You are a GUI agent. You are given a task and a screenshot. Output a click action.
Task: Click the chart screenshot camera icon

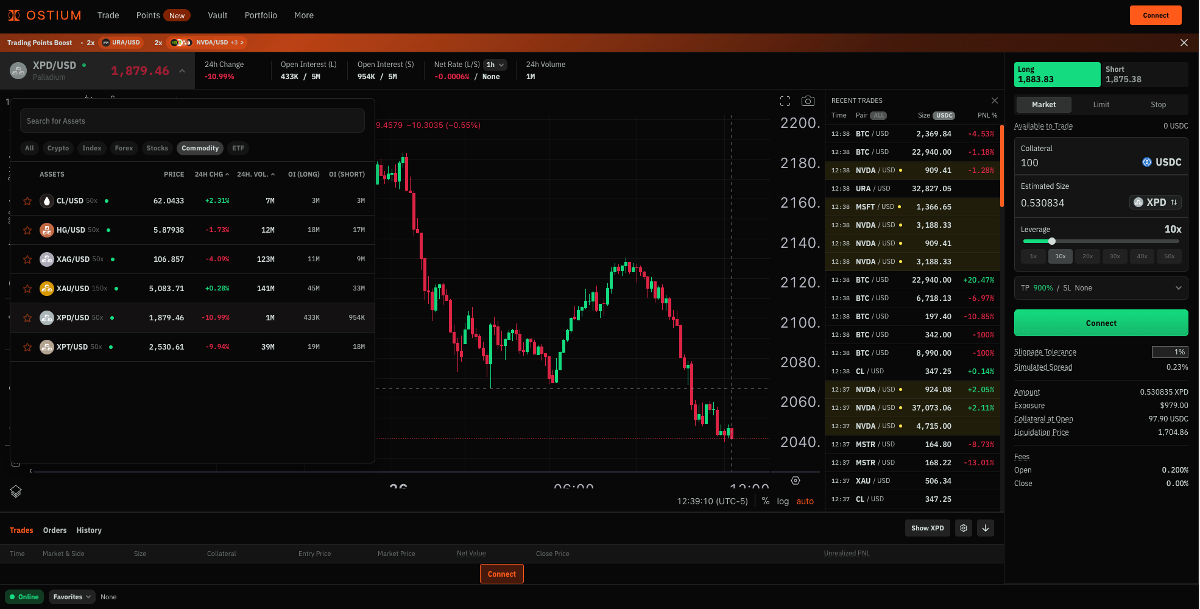808,101
